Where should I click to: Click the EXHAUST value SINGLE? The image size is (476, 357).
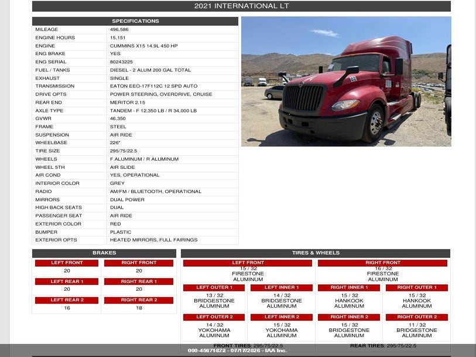[x=119, y=78]
